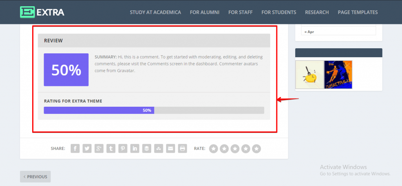Go to the Page Templates menu

point(358,12)
